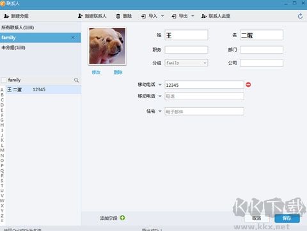Open the Home (住宅) email type dropdown
Image resolution: width=307 pixels, height=231 pixels.
tap(160, 111)
